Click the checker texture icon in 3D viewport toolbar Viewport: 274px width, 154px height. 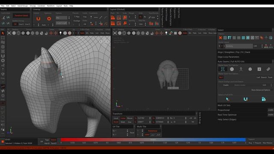pos(33,33)
